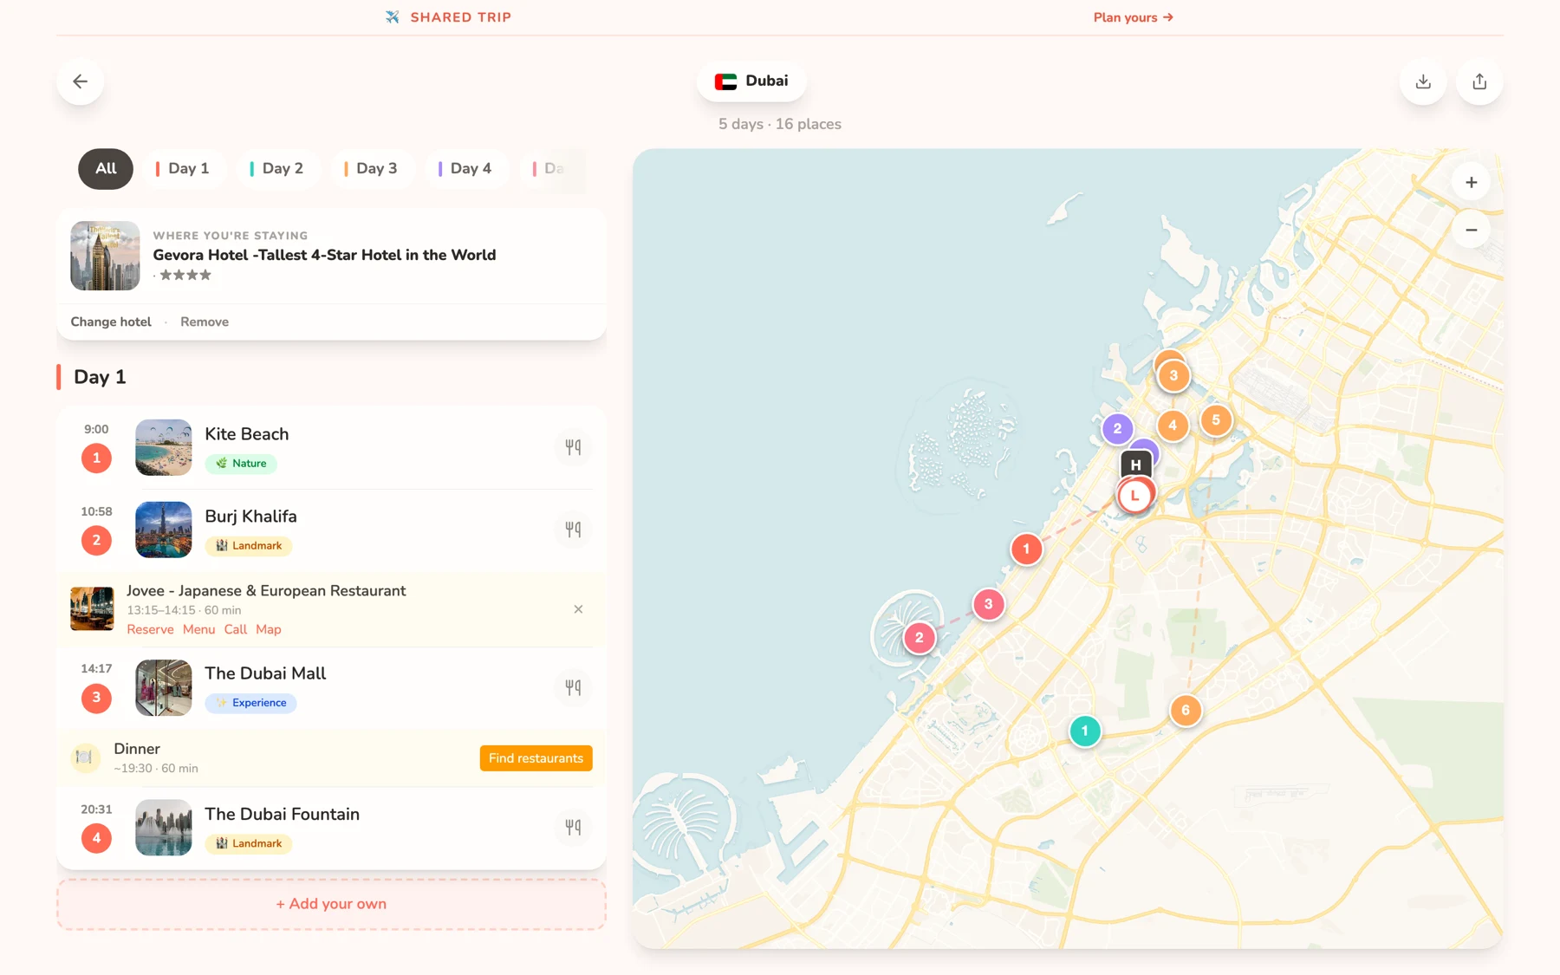Select pink marker 3 on the map
This screenshot has height=975, width=1560.
click(x=988, y=604)
